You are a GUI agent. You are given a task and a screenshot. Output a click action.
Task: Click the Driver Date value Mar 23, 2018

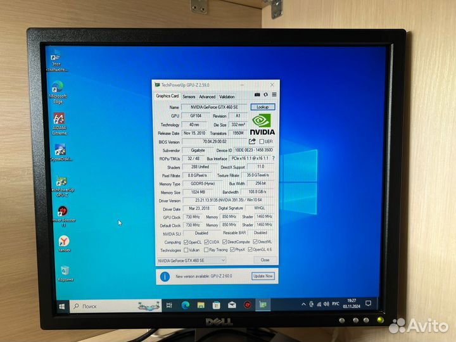pos(199,208)
